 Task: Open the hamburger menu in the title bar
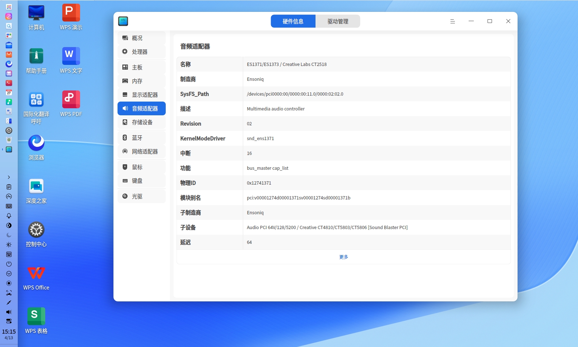[453, 21]
